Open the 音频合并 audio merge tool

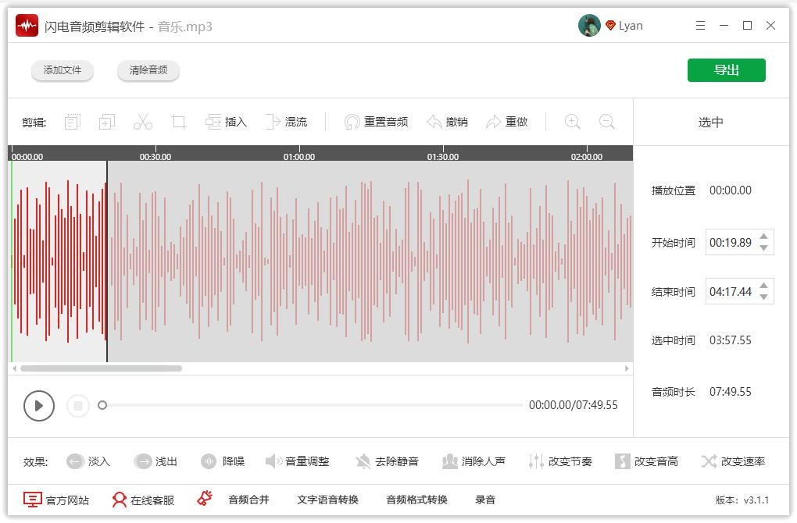pyautogui.click(x=248, y=500)
